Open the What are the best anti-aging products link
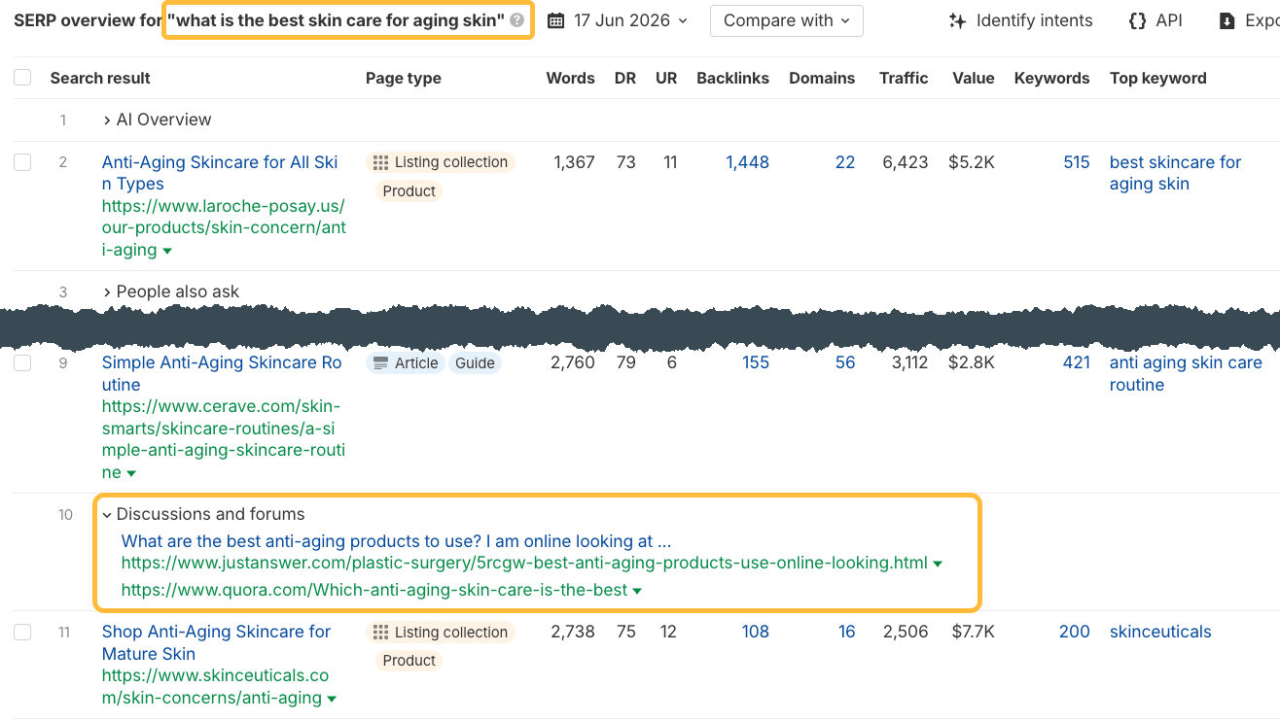This screenshot has width=1280, height=721. click(396, 541)
